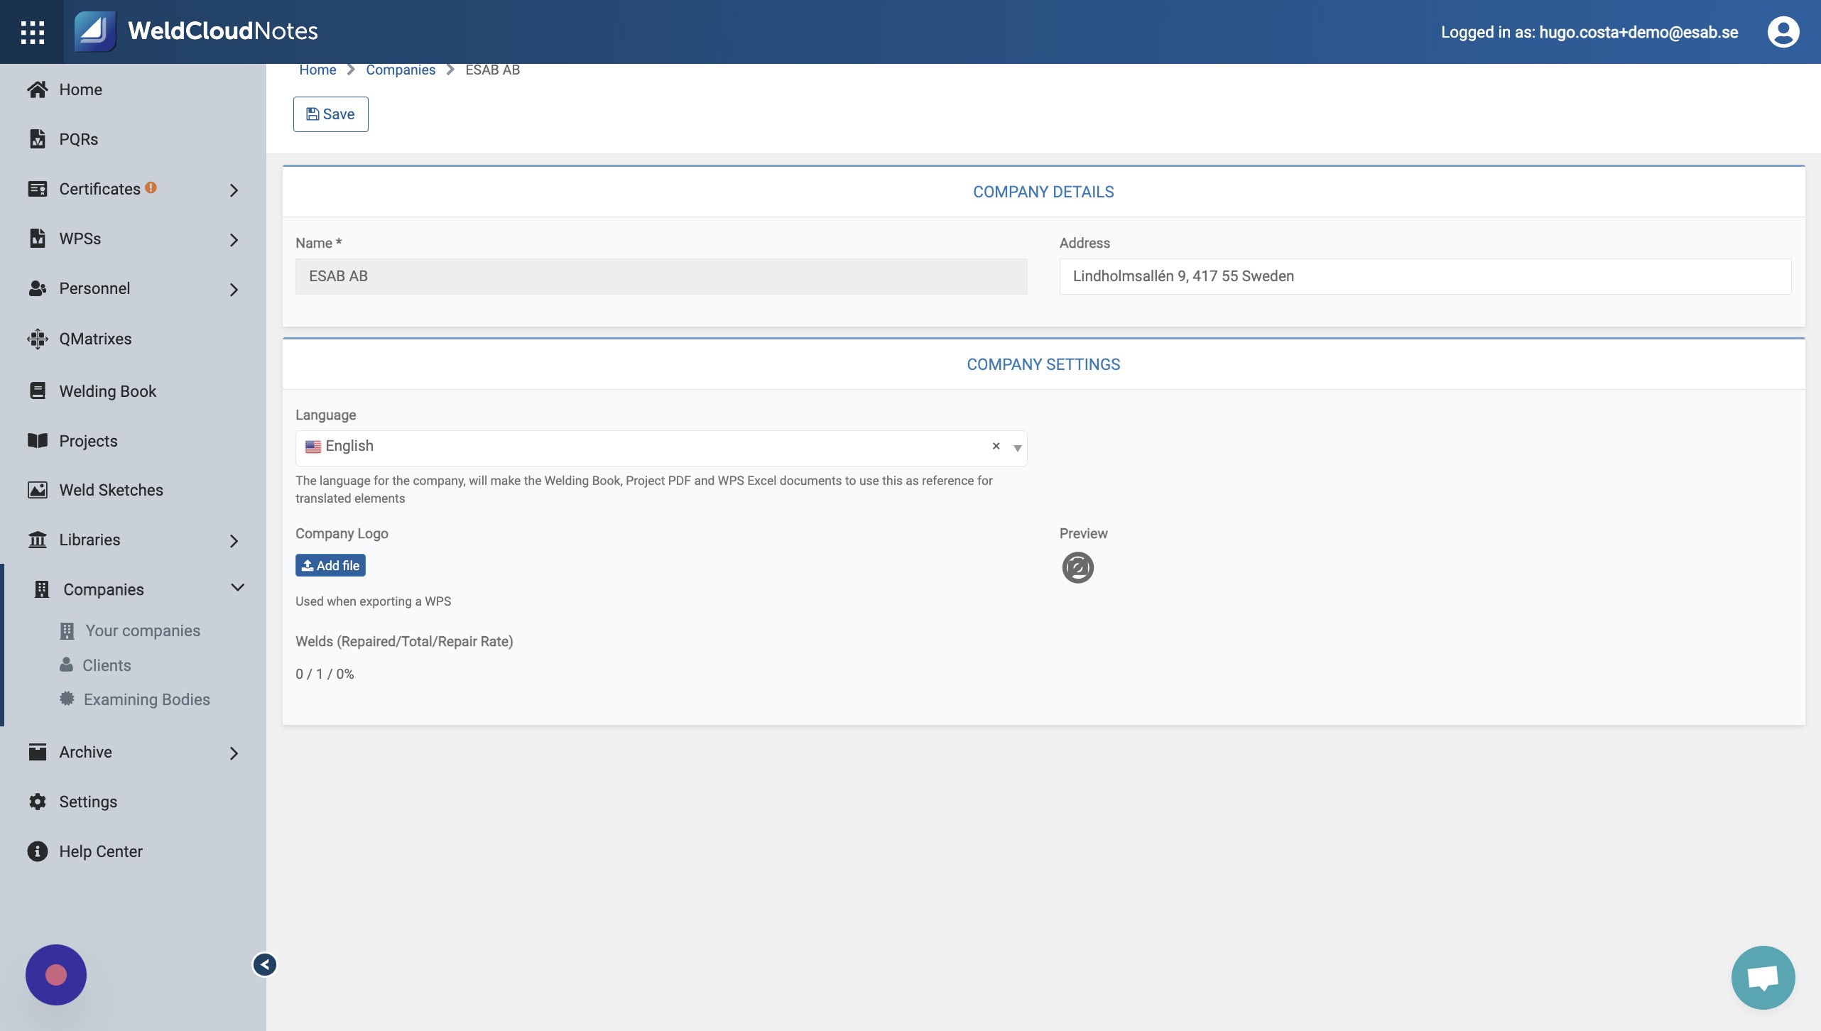The height and width of the screenshot is (1031, 1821).
Task: Open the apps grid launcher icon
Action: point(32,32)
